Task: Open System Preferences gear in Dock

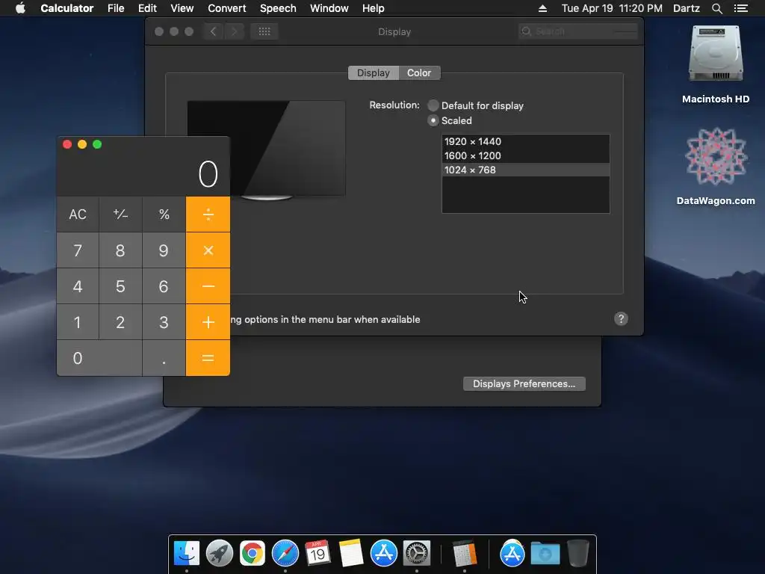Action: pos(417,554)
